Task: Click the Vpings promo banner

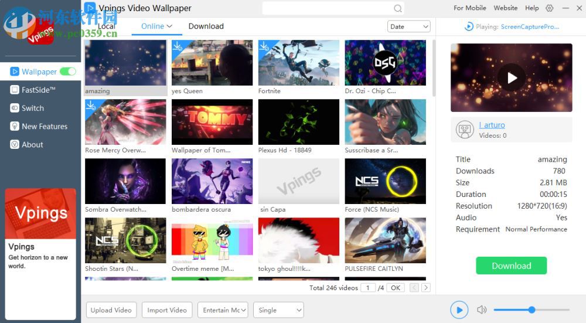Action: [x=40, y=254]
